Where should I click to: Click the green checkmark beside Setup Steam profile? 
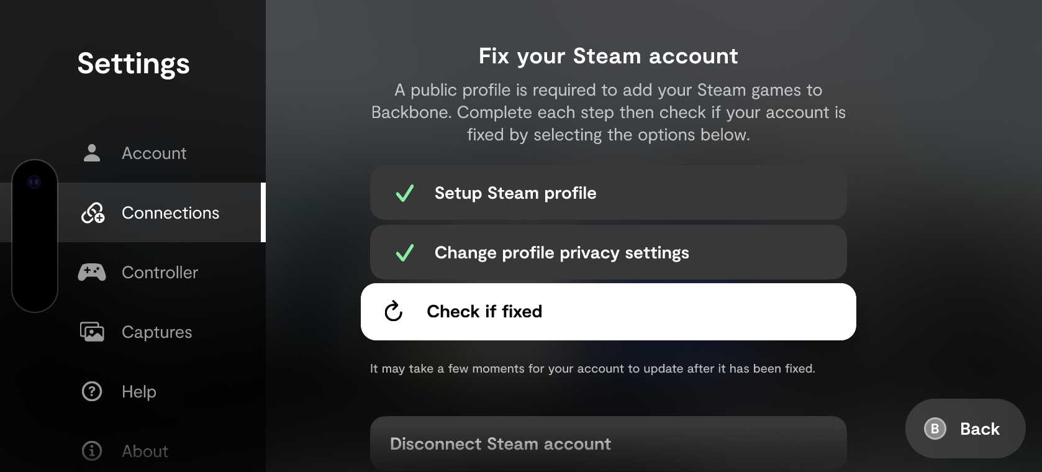[405, 193]
